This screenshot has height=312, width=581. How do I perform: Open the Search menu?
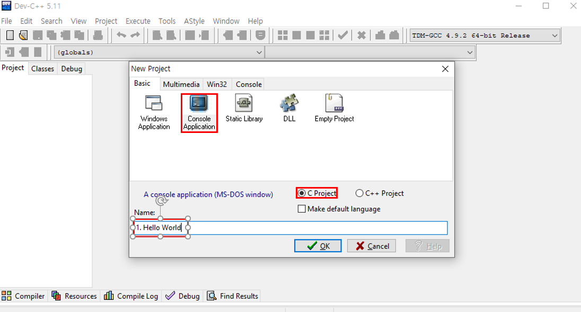[51, 21]
